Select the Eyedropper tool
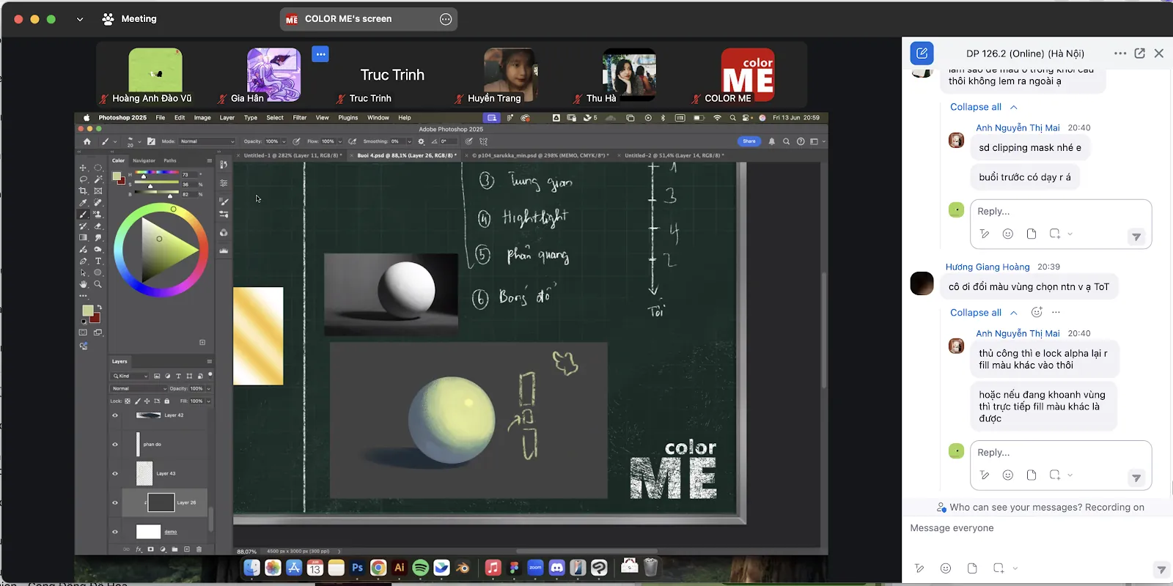The height and width of the screenshot is (586, 1173). pyautogui.click(x=83, y=203)
